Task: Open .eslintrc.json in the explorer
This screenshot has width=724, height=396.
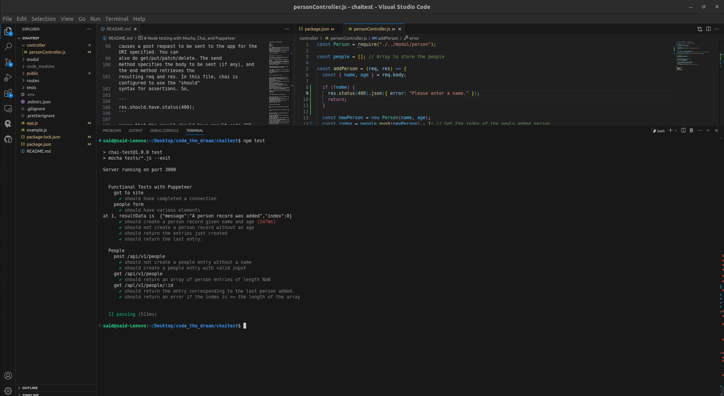Action: 56,102
